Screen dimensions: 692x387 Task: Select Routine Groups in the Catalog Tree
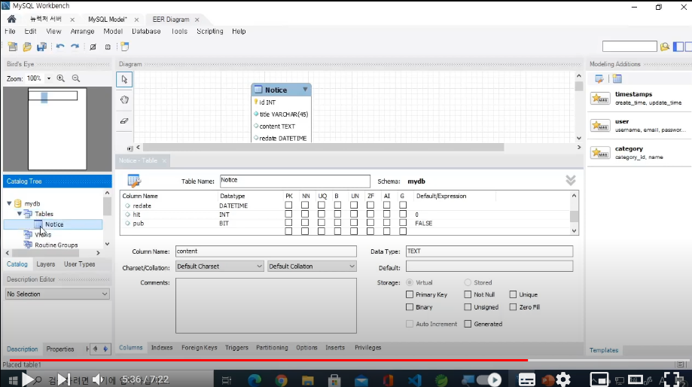point(56,245)
